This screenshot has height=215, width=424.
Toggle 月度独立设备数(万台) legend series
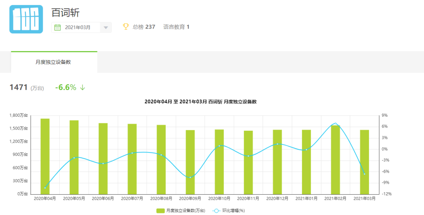(x=181, y=210)
